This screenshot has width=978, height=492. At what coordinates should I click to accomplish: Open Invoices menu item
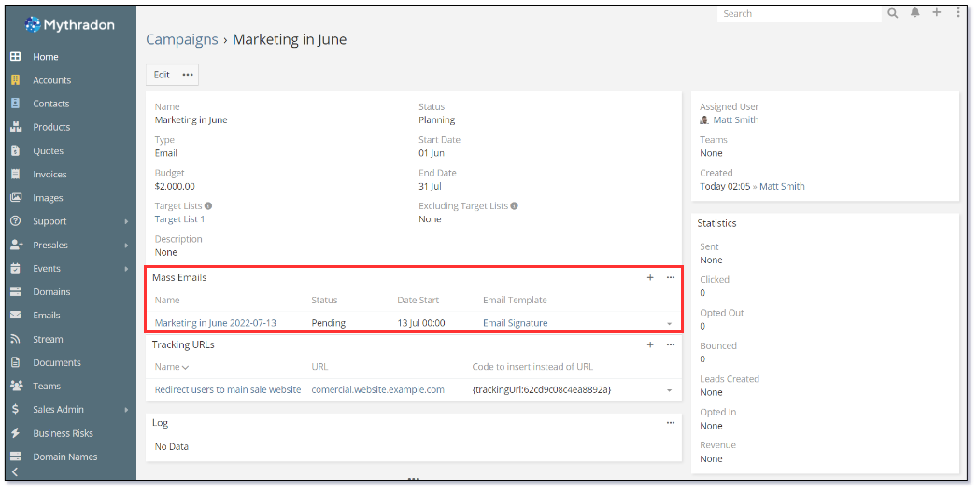tap(50, 174)
